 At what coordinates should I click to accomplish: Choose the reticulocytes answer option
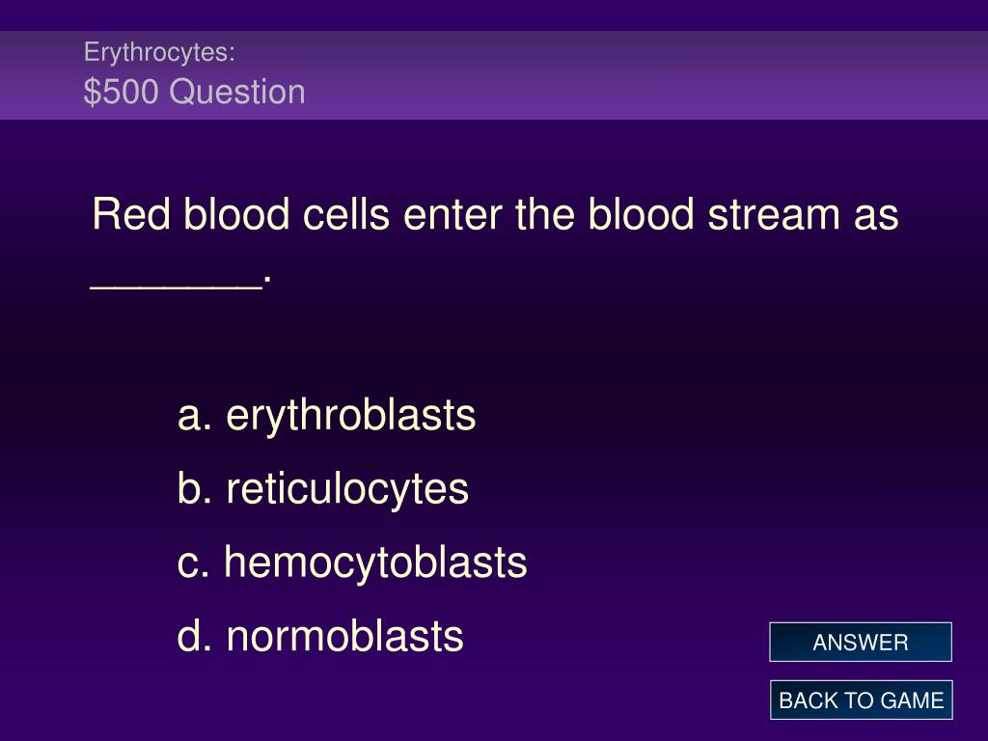pyautogui.click(x=347, y=489)
